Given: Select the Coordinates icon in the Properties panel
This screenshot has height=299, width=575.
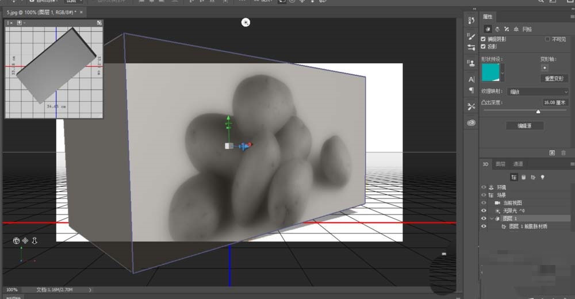Looking at the screenshot, I should 516,29.
